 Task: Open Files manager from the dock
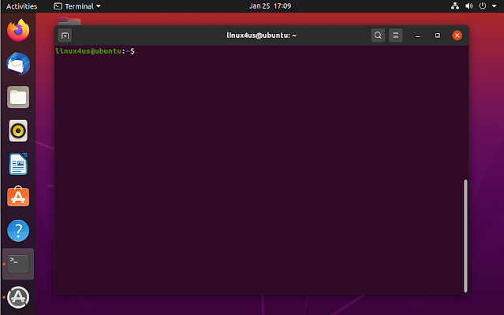click(18, 97)
